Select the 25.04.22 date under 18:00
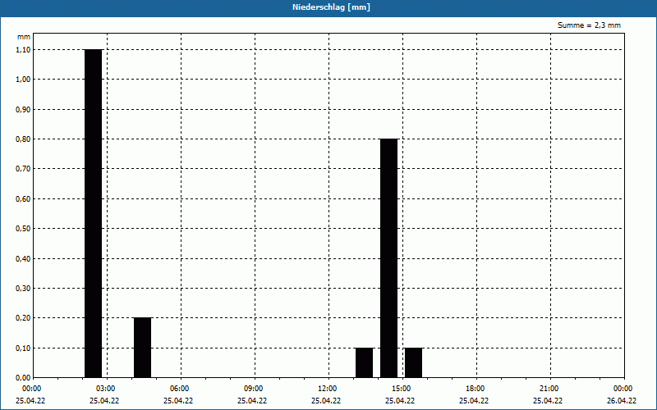Screen dimensions: 657x410 [474, 401]
